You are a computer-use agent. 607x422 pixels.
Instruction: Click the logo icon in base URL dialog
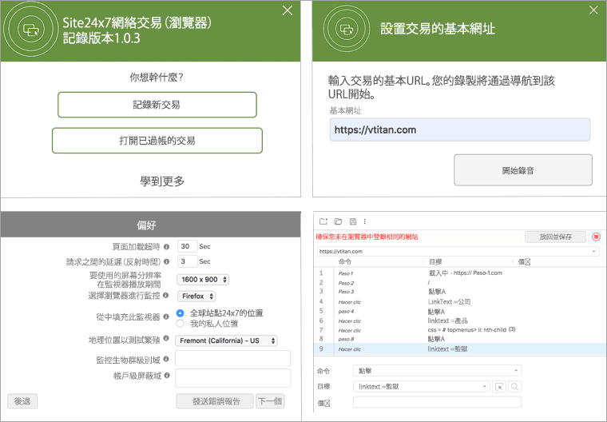[x=347, y=29]
